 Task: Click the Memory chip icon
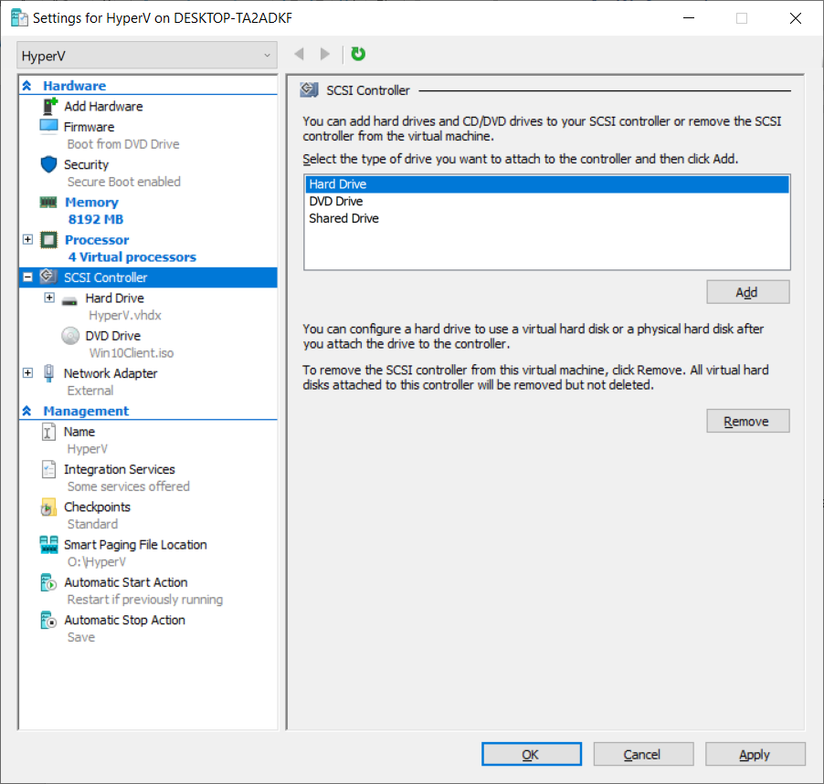click(49, 203)
